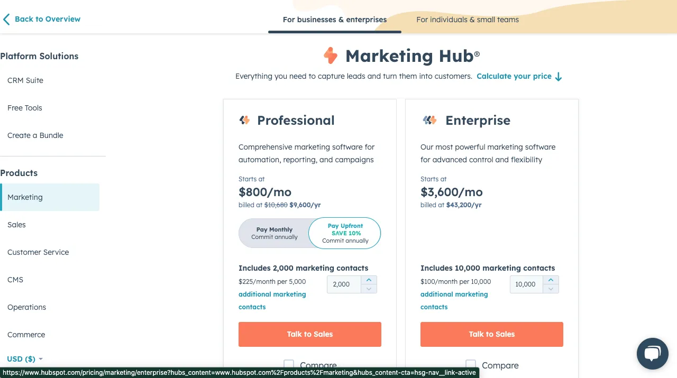Click the Professional plan icon
677x378 pixels.
coord(244,120)
